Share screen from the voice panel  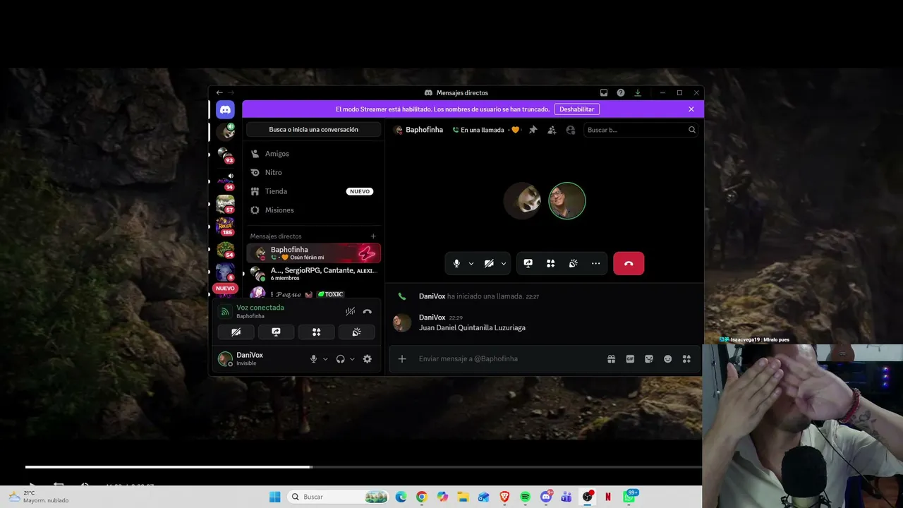click(x=277, y=332)
